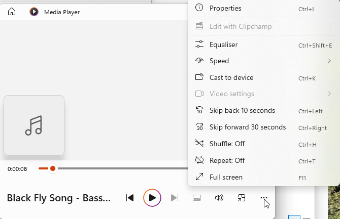The image size is (340, 219).
Task: Select Cast to device
Action: coord(231,77)
